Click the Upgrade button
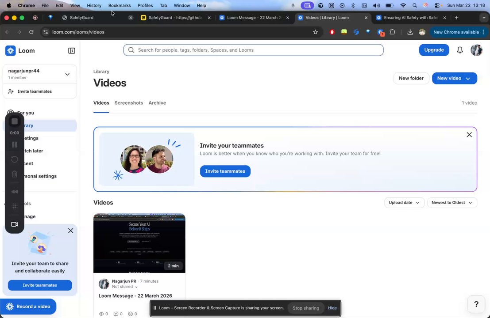The height and width of the screenshot is (318, 490). coord(434,50)
